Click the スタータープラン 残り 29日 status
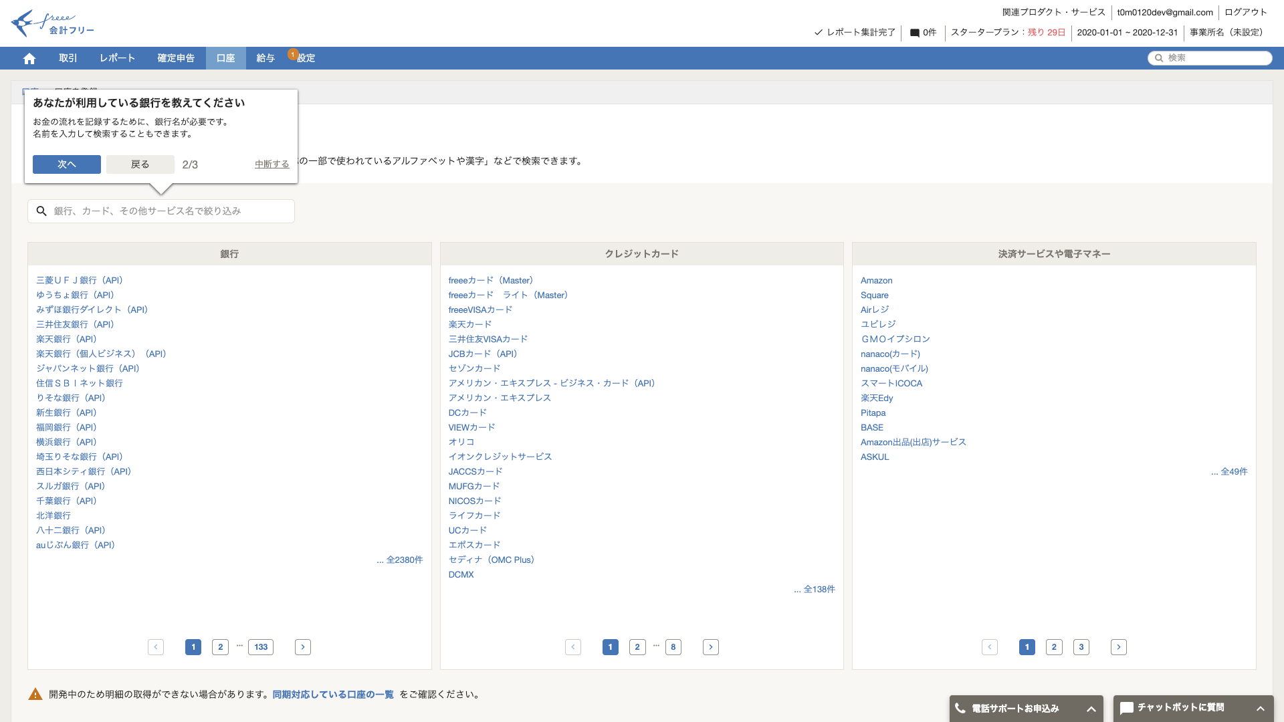Image resolution: width=1284 pixels, height=722 pixels. 1008,32
